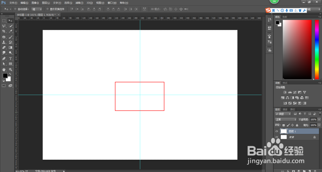
Task: Filter layers by pixel layers icon
Action: (295, 114)
